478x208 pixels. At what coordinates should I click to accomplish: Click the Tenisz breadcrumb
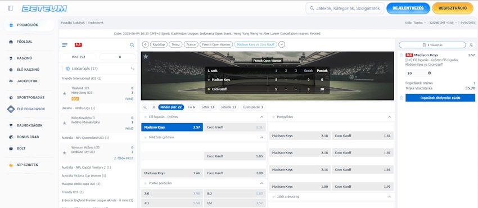[175, 44]
